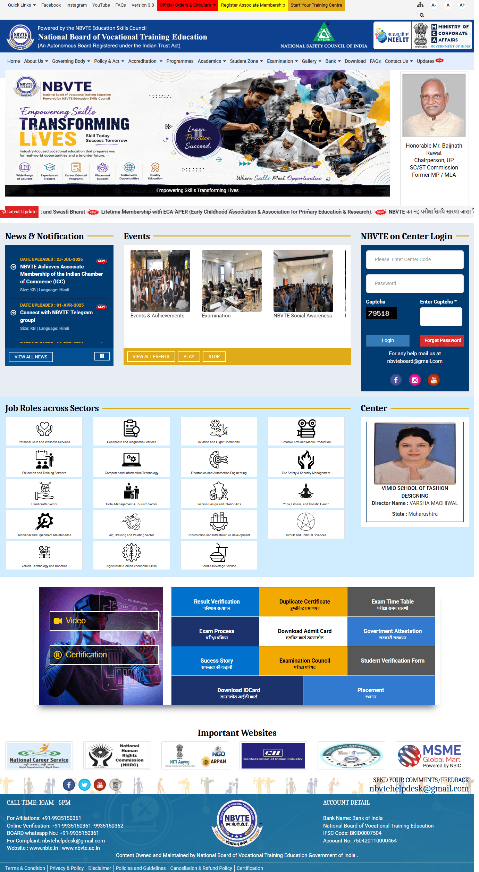479x872 pixels.
Task: Focus the Center Code input field
Action: pyautogui.click(x=415, y=260)
